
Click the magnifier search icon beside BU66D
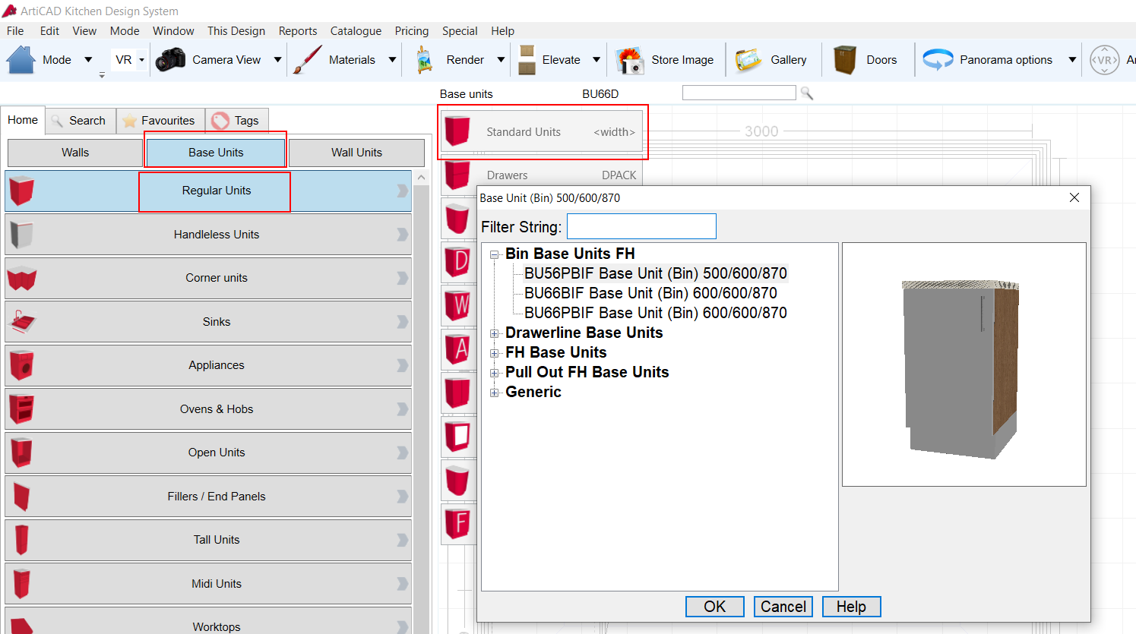click(x=807, y=93)
